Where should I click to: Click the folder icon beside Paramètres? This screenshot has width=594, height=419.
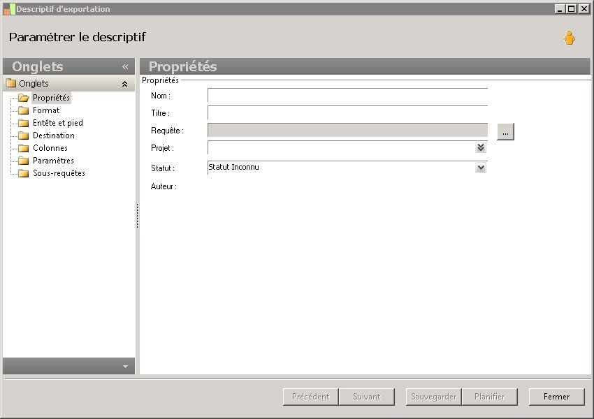pyautogui.click(x=24, y=161)
